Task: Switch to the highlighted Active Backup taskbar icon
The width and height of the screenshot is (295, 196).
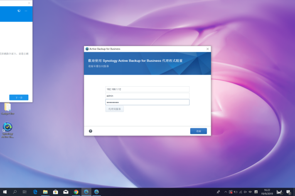Action: tap(86, 192)
